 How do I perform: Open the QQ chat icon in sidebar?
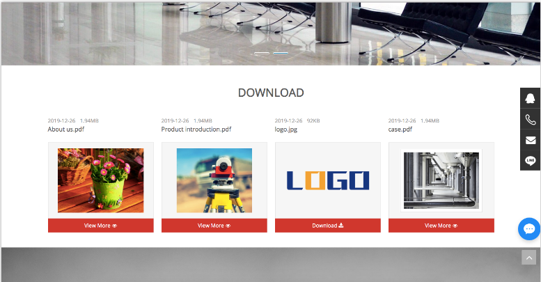point(530,98)
